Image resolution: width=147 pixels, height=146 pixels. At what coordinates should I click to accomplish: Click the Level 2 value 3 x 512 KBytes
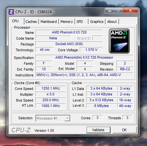pyautogui.click(x=101, y=100)
